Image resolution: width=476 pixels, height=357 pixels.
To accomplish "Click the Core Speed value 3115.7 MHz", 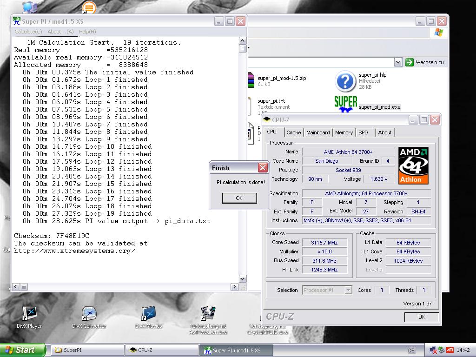I will [324, 243].
